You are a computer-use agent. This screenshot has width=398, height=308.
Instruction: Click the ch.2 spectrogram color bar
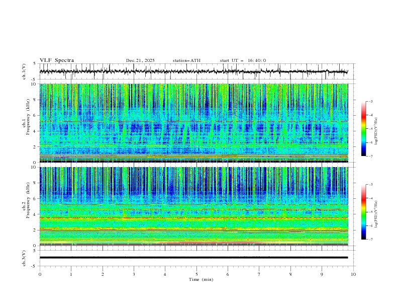[x=364, y=212]
